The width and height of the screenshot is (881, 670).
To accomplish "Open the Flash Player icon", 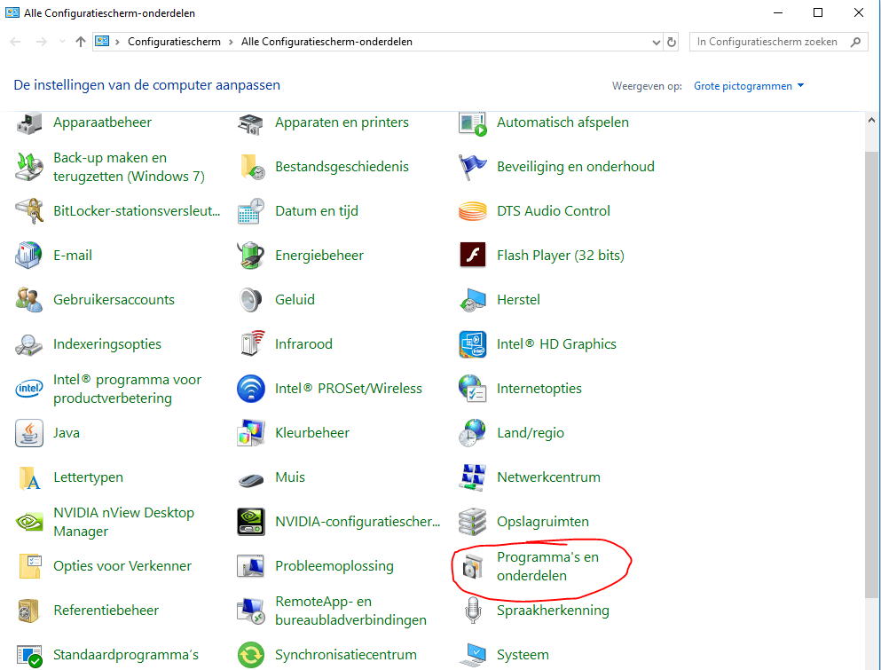I will (473, 256).
